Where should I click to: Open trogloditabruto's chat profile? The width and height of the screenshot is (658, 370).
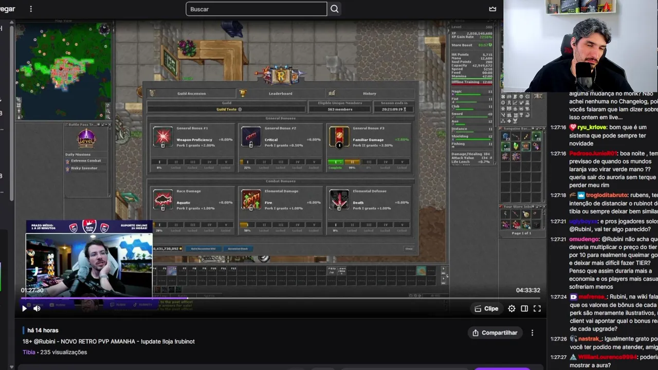(608, 195)
